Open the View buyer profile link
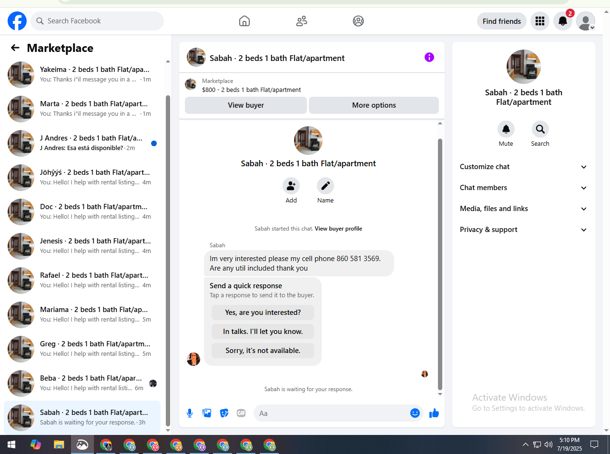 tap(338, 229)
